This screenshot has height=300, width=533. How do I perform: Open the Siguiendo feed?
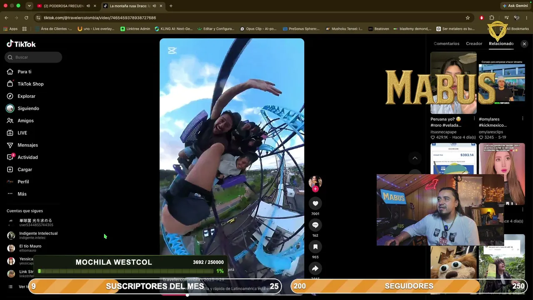pyautogui.click(x=28, y=108)
